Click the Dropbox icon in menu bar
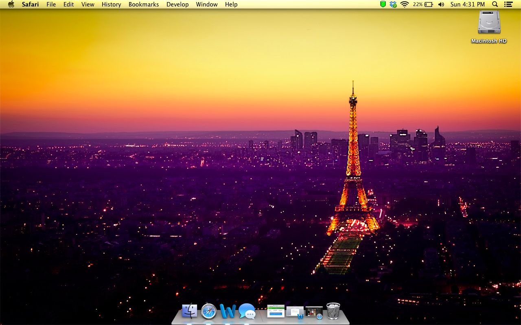 click(x=393, y=4)
